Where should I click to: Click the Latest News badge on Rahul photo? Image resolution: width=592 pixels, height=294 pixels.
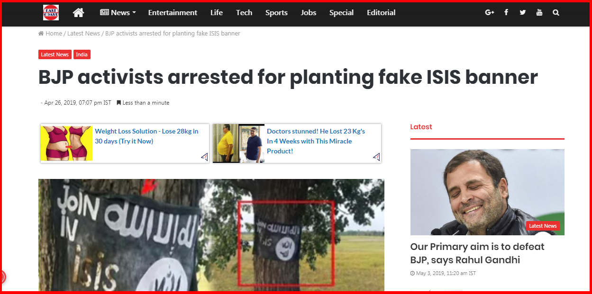pyautogui.click(x=543, y=226)
